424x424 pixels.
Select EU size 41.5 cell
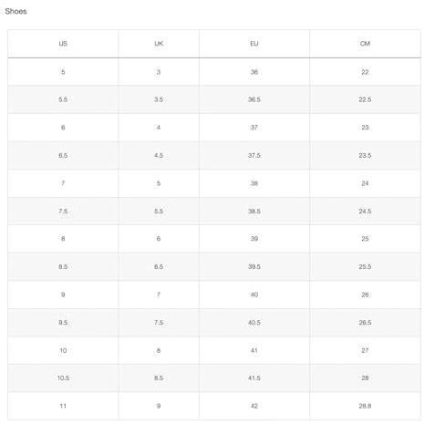(254, 378)
